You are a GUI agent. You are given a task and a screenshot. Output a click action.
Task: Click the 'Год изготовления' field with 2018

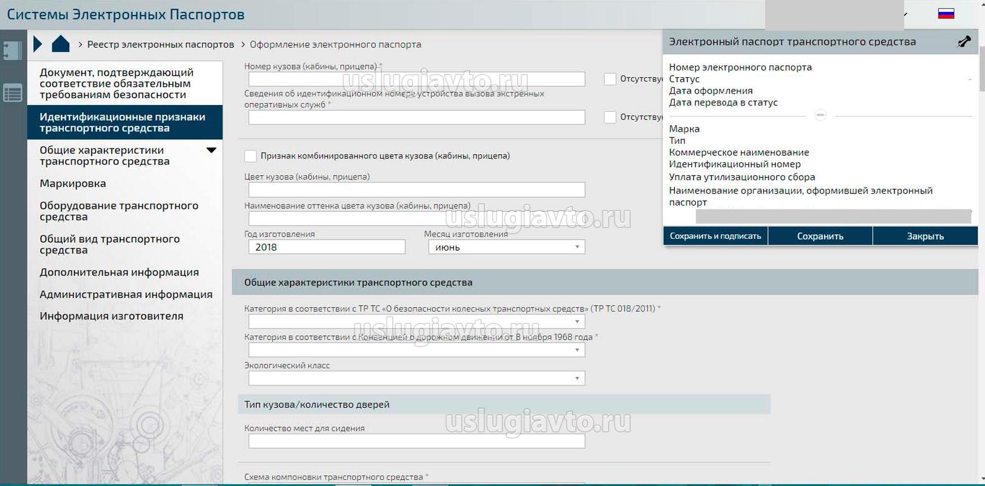327,247
